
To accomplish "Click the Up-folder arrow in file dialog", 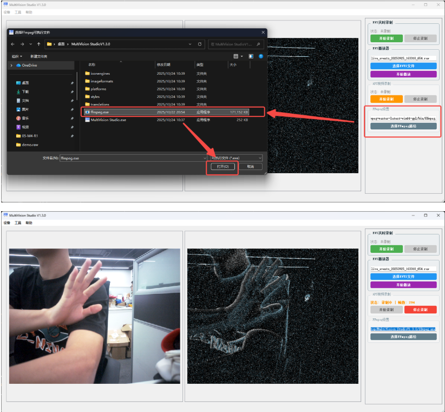I will 37,44.
